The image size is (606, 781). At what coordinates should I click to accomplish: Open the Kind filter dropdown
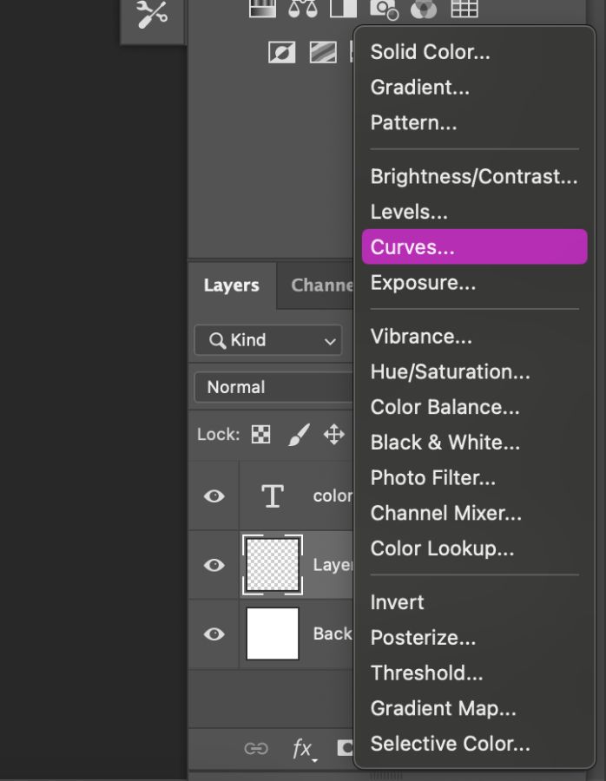(x=268, y=340)
